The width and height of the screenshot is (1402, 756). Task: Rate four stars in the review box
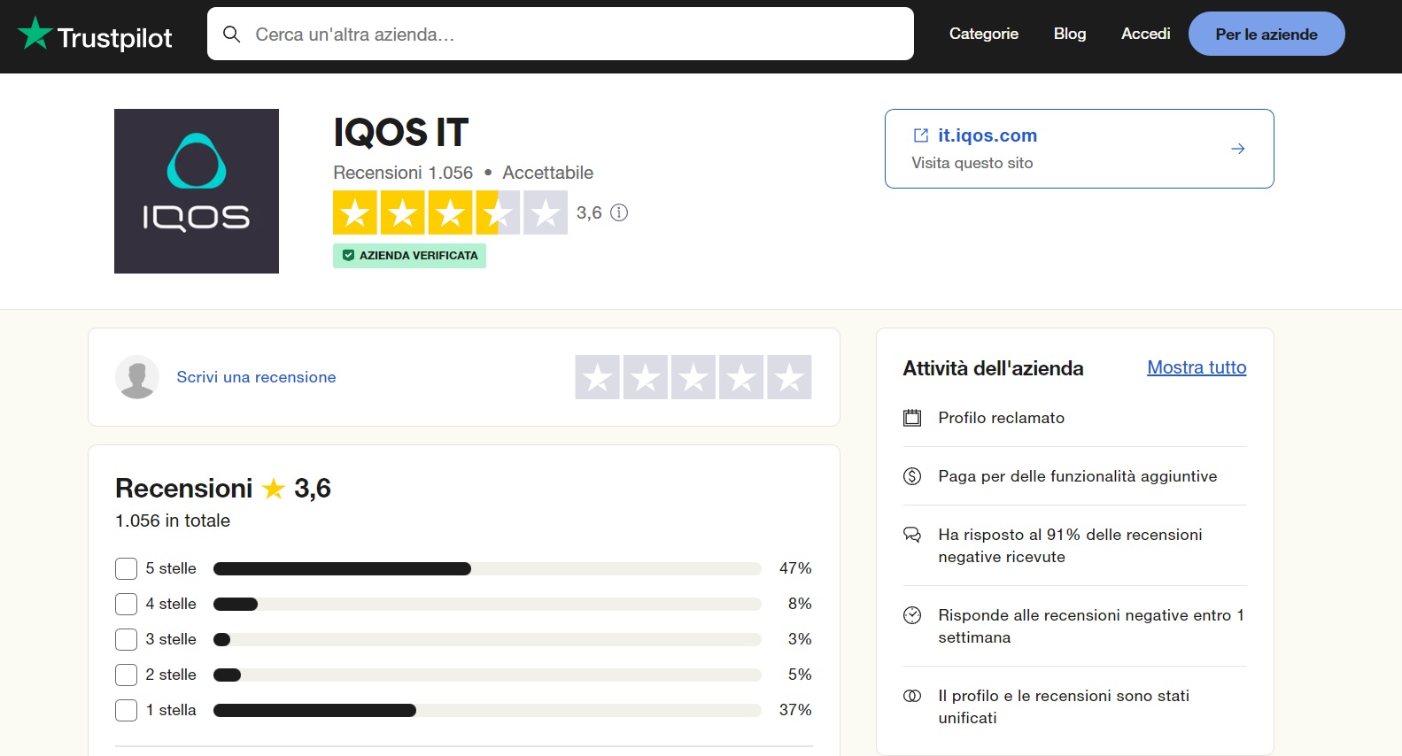(x=741, y=377)
